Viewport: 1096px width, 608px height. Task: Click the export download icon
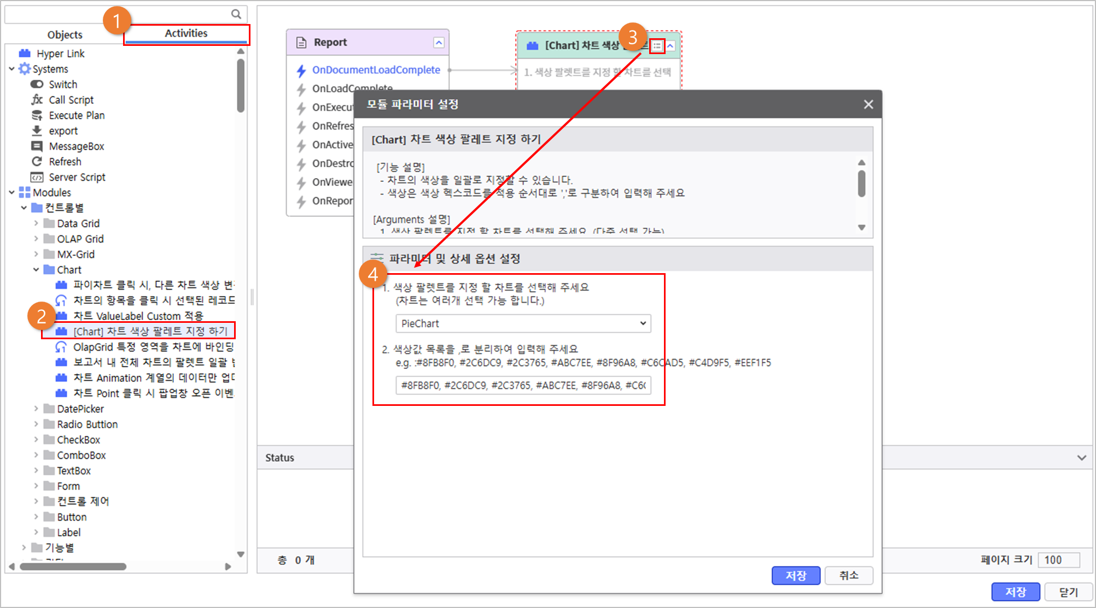pyautogui.click(x=37, y=131)
